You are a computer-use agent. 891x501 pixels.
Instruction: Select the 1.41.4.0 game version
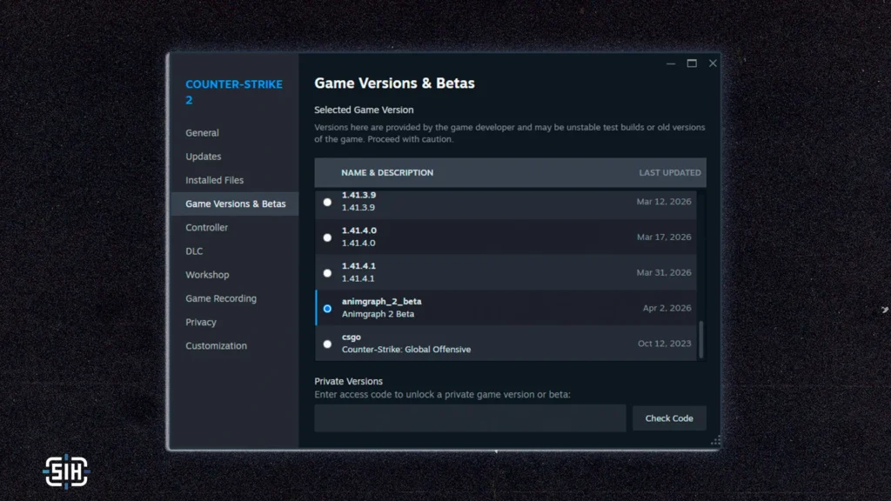pos(327,237)
